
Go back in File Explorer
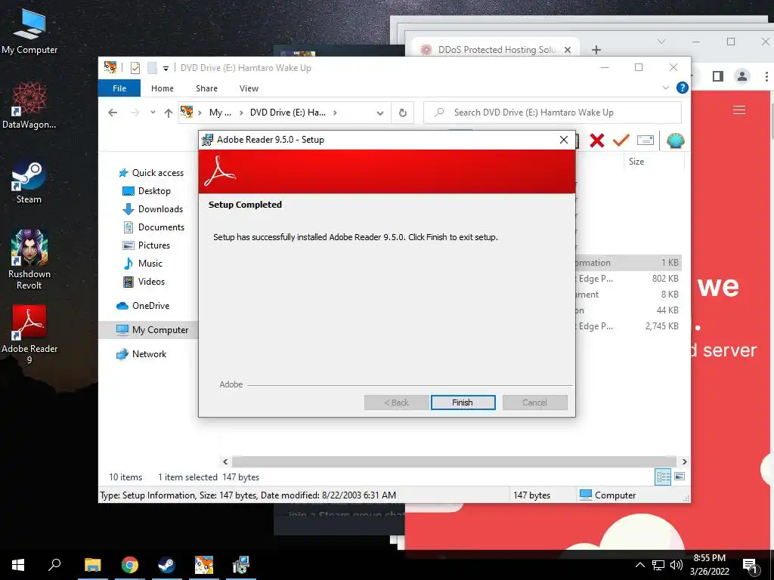pyautogui.click(x=113, y=113)
